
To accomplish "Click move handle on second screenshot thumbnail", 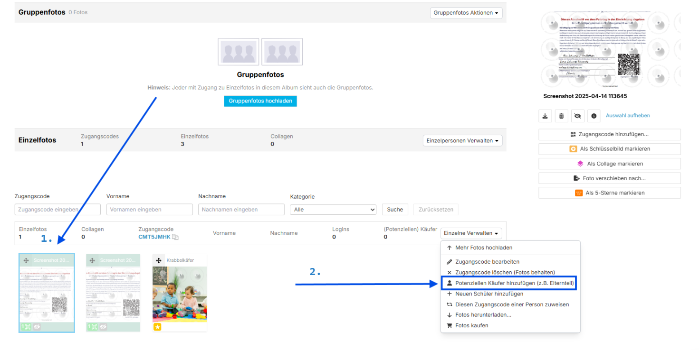I will (92, 260).
